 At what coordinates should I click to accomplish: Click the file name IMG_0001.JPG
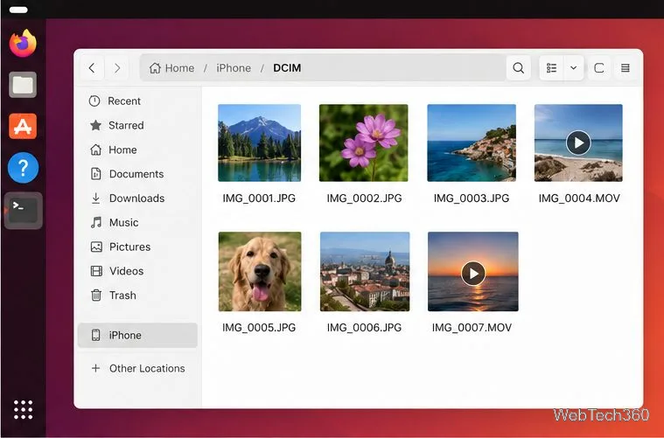[x=259, y=198]
